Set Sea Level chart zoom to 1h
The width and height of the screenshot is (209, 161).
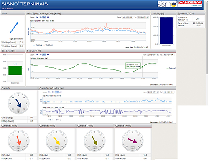click(37, 54)
